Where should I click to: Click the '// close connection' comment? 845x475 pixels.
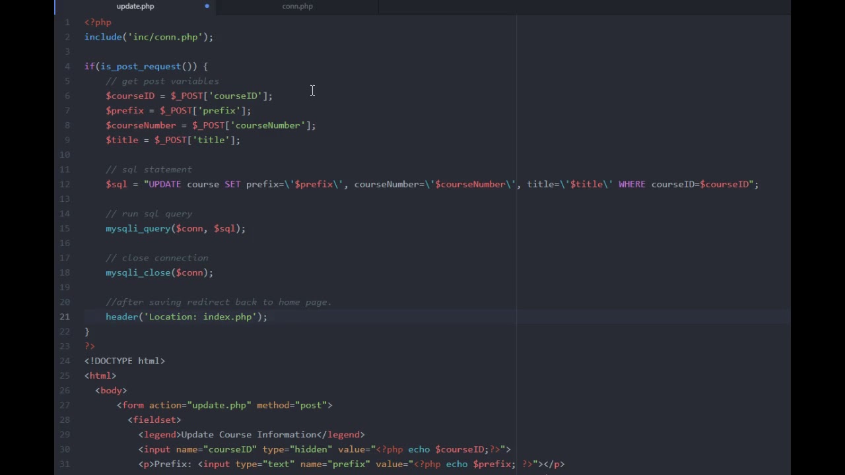coord(157,258)
